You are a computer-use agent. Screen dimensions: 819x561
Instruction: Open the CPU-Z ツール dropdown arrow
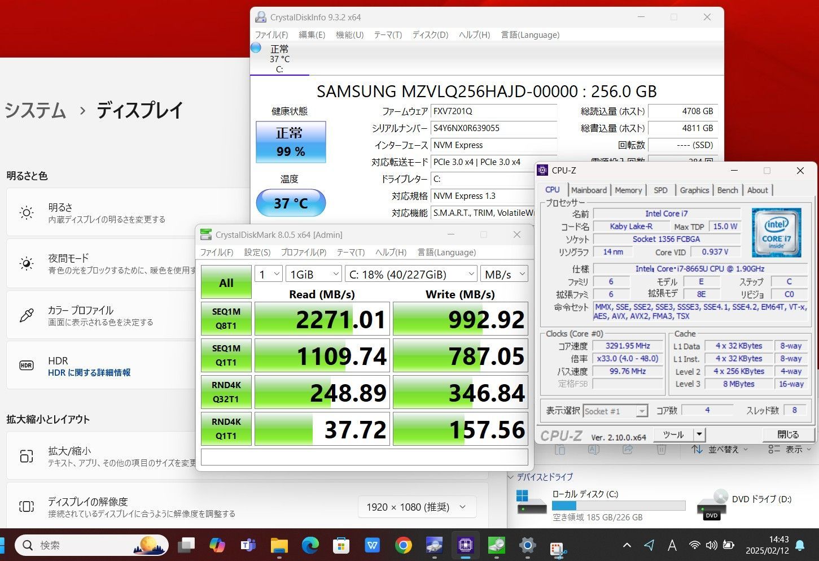[x=699, y=434]
